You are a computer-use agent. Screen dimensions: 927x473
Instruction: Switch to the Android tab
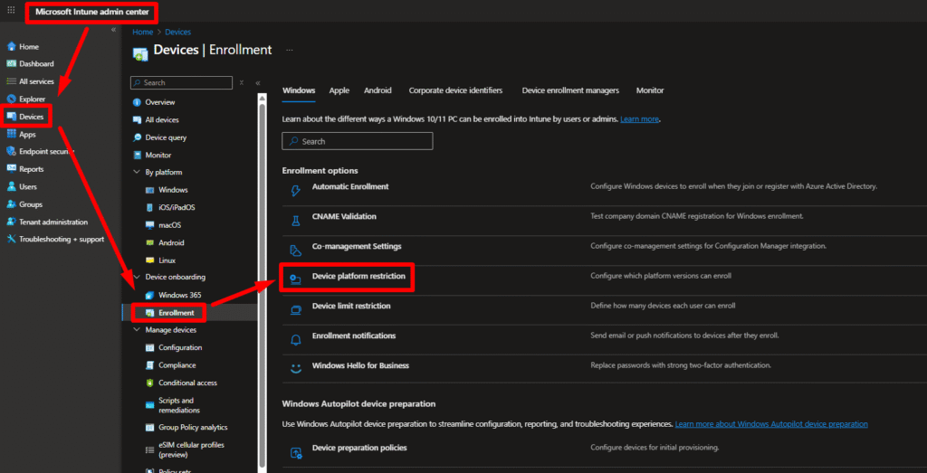point(377,90)
